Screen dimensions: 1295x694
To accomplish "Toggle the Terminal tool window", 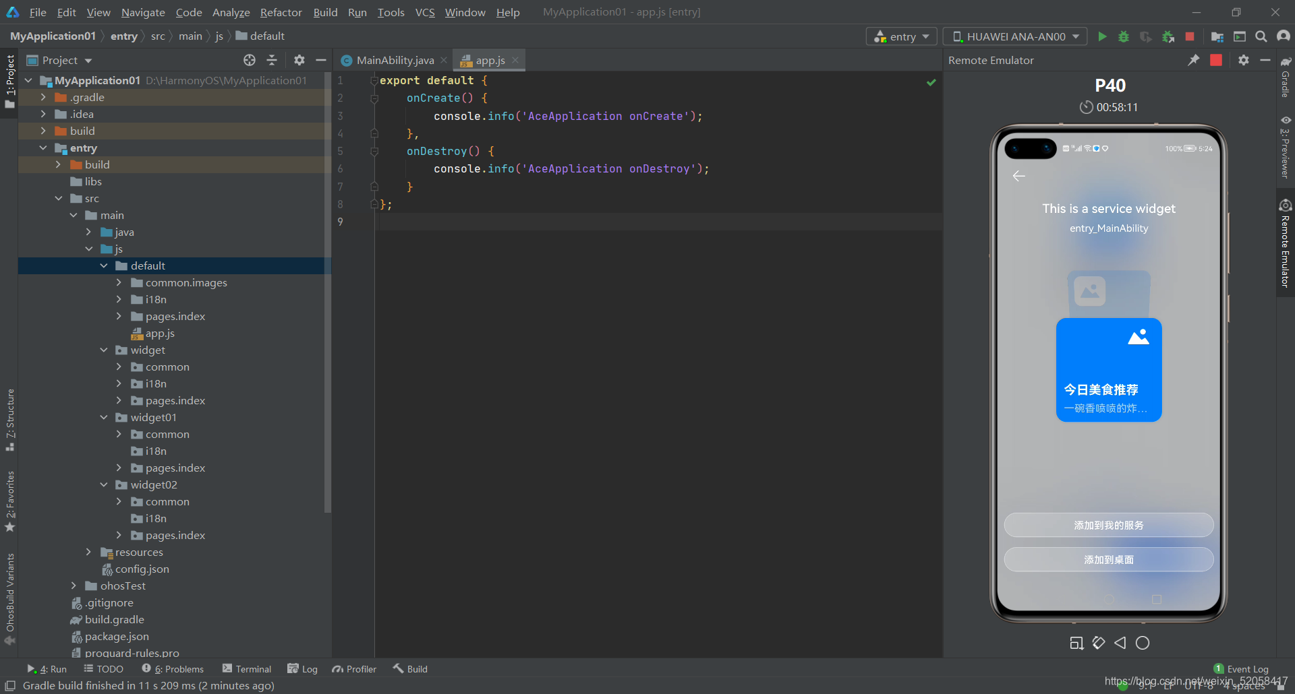I will (x=247, y=669).
